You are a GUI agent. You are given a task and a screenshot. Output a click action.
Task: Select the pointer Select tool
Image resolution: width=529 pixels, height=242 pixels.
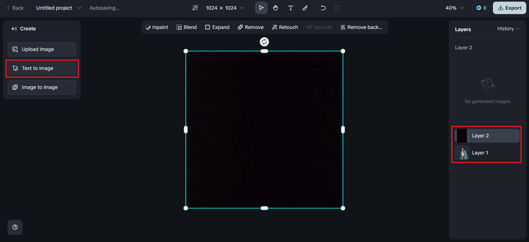(x=261, y=8)
